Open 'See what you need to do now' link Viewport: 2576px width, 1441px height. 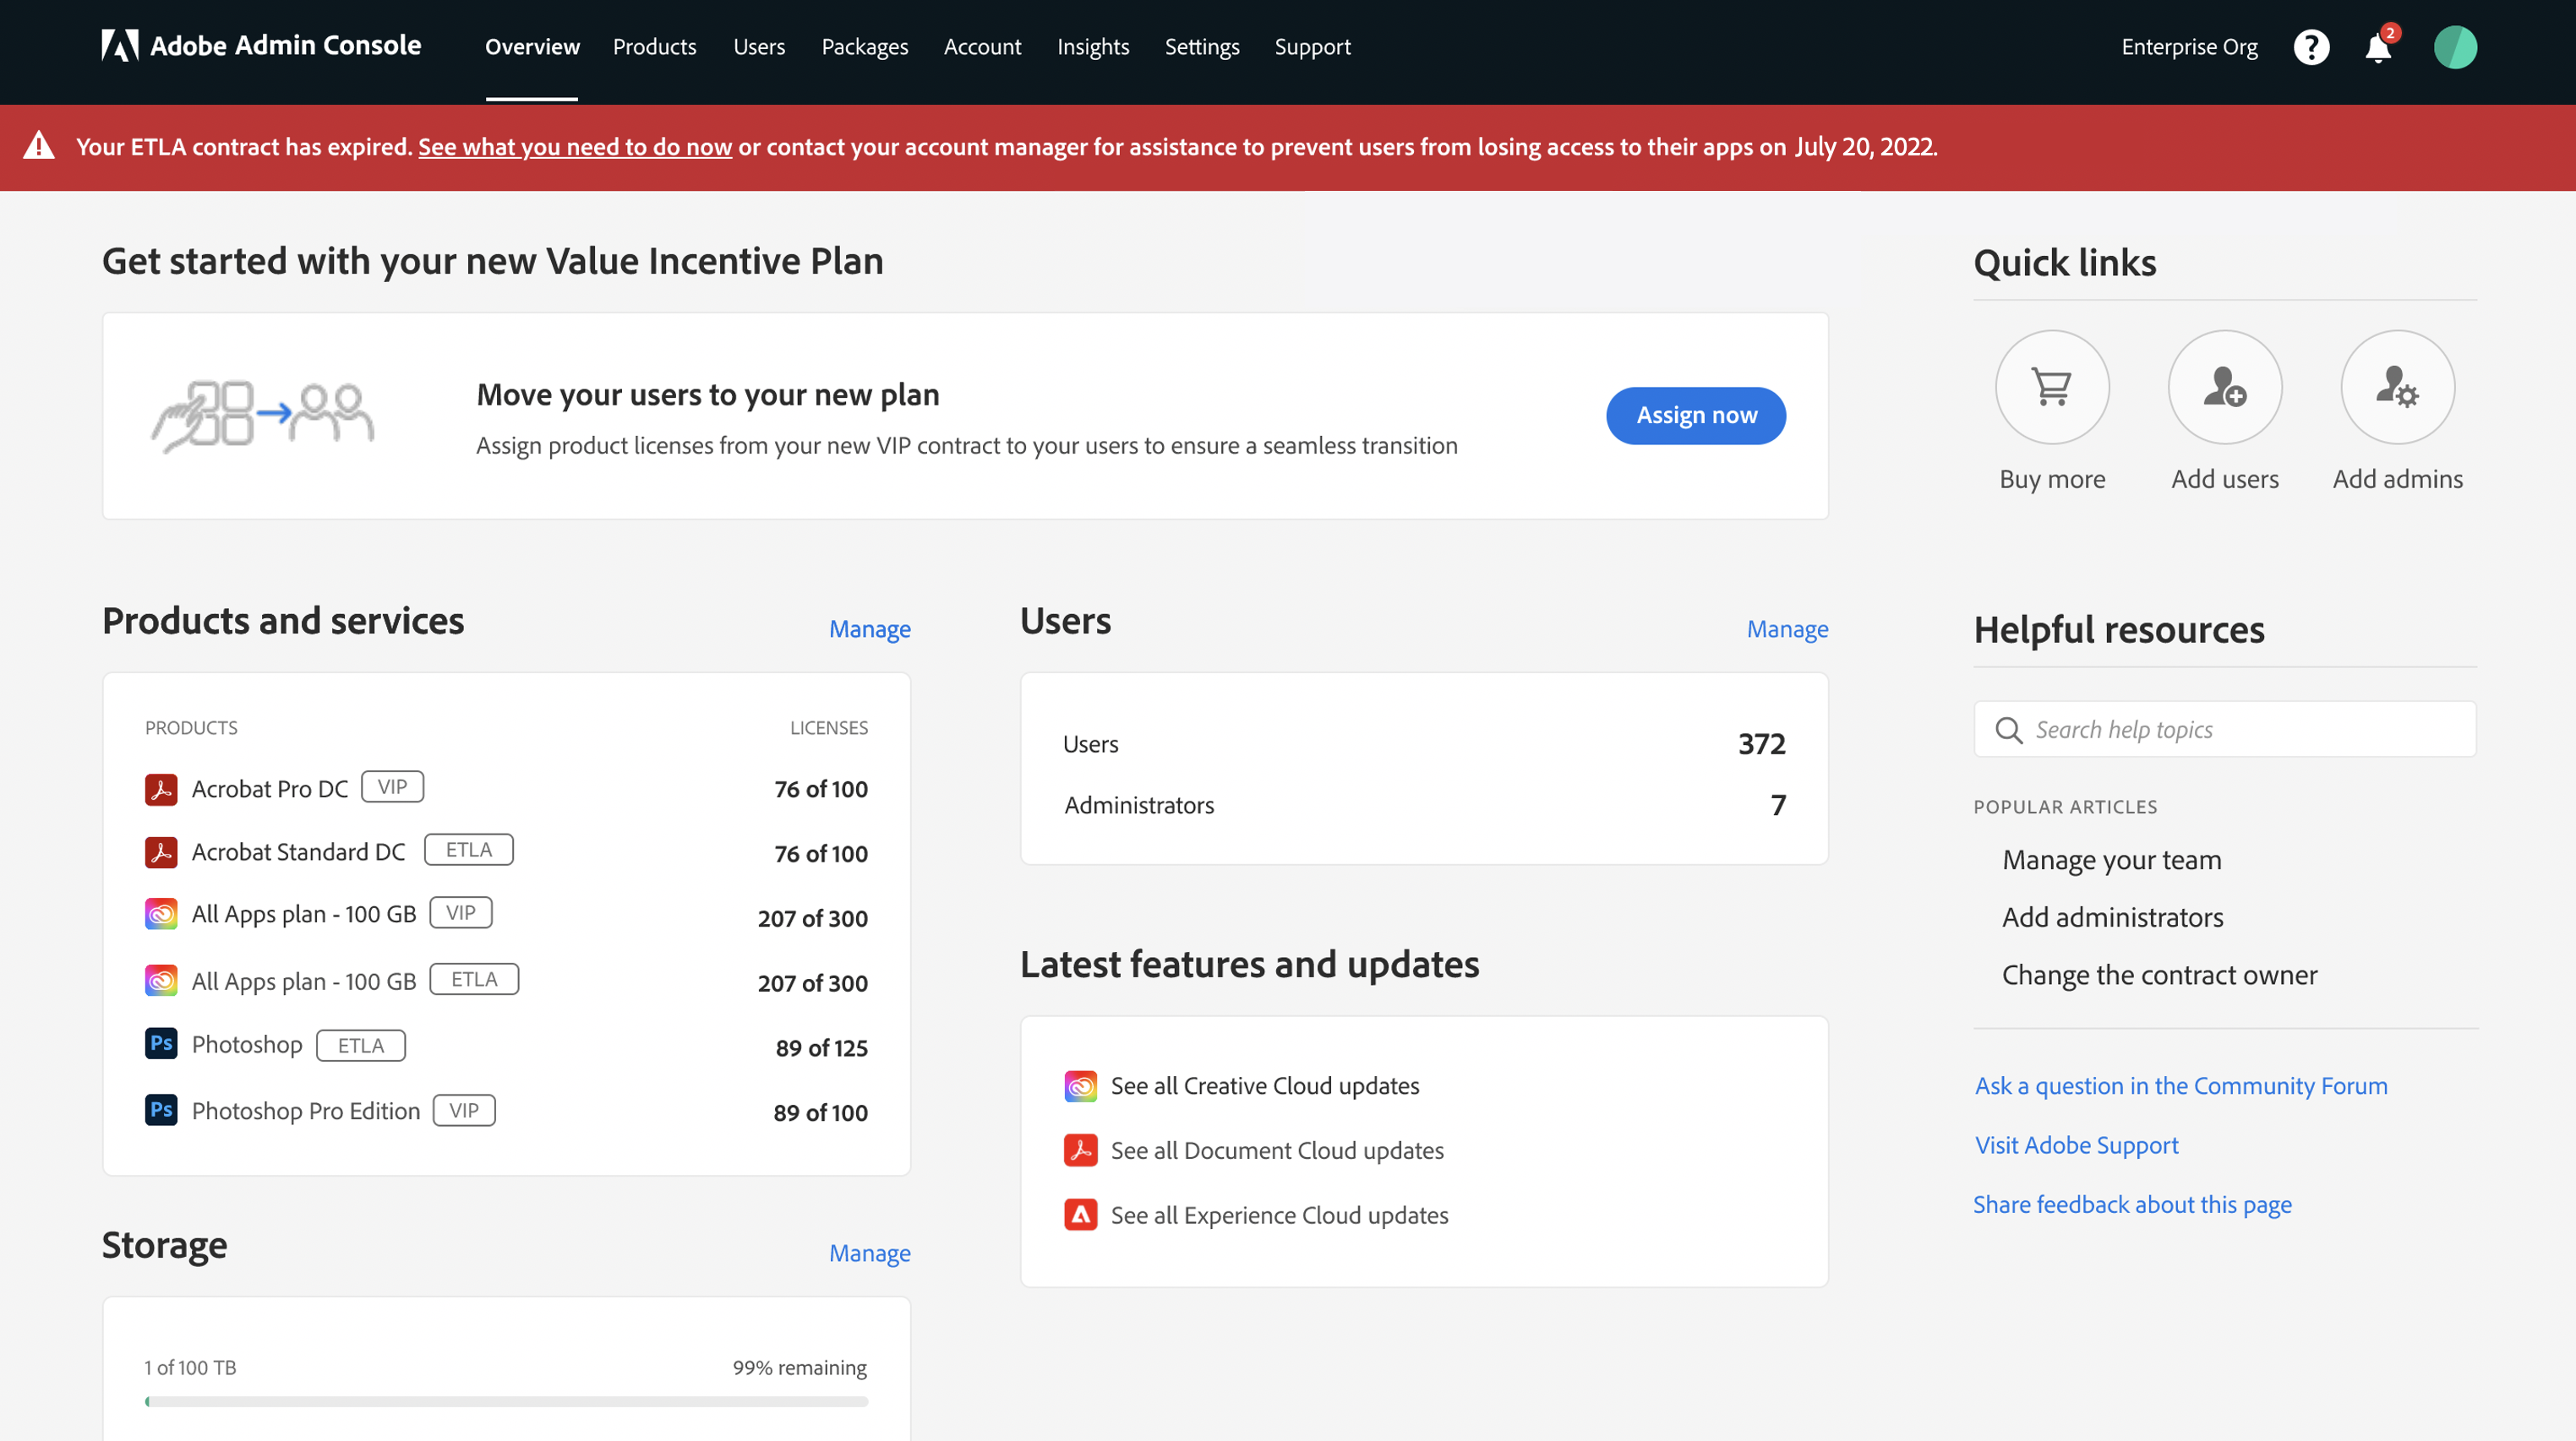(575, 147)
